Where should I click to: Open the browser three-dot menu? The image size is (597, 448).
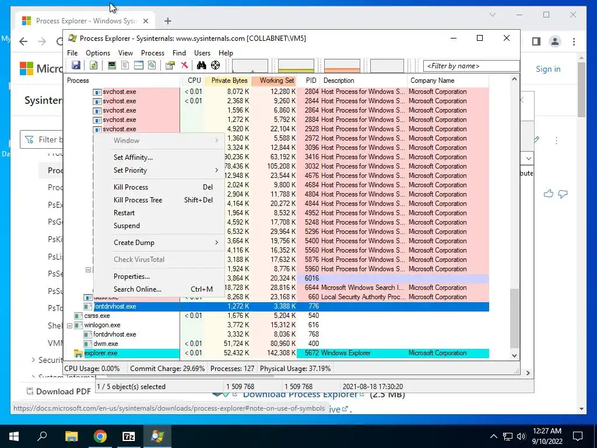point(574,41)
